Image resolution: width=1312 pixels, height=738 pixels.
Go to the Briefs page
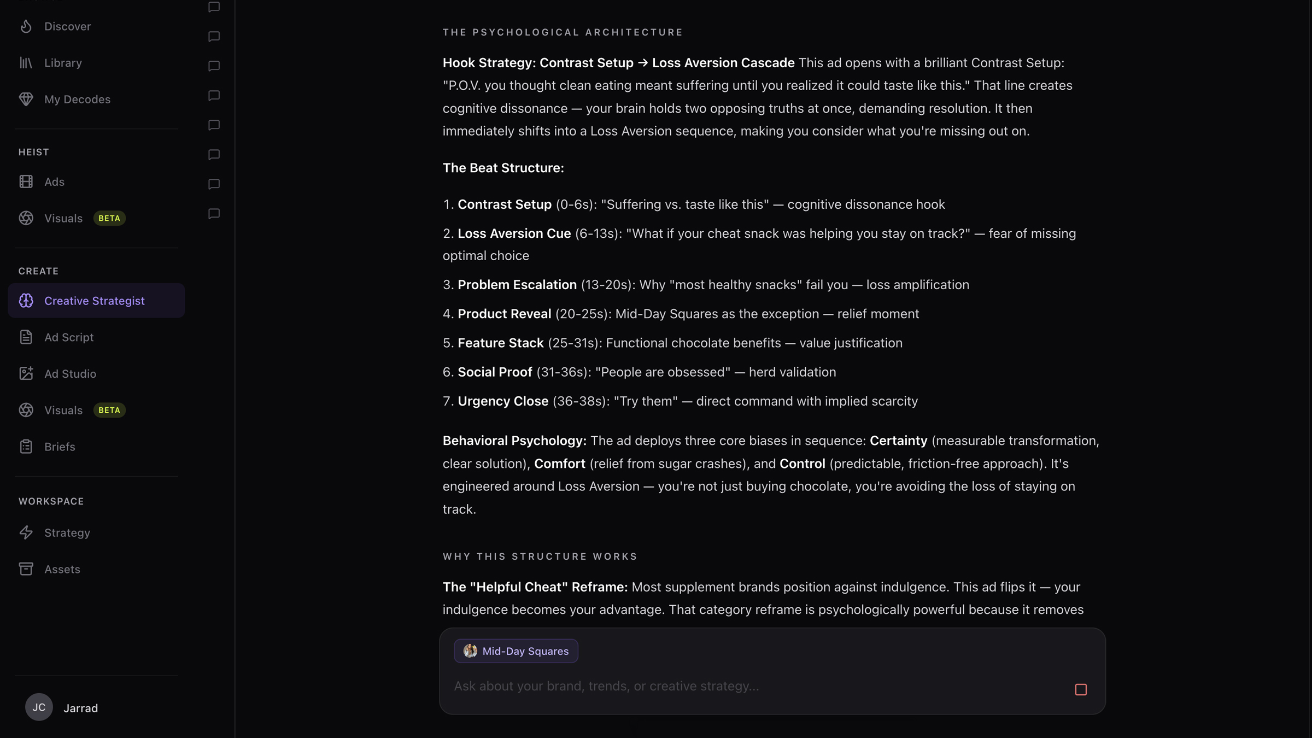[x=59, y=447]
